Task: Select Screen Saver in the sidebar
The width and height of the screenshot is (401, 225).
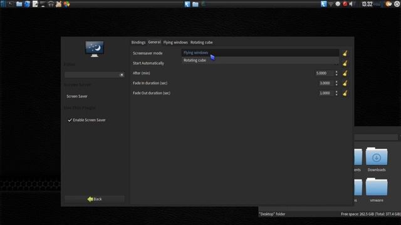Action: [x=77, y=96]
